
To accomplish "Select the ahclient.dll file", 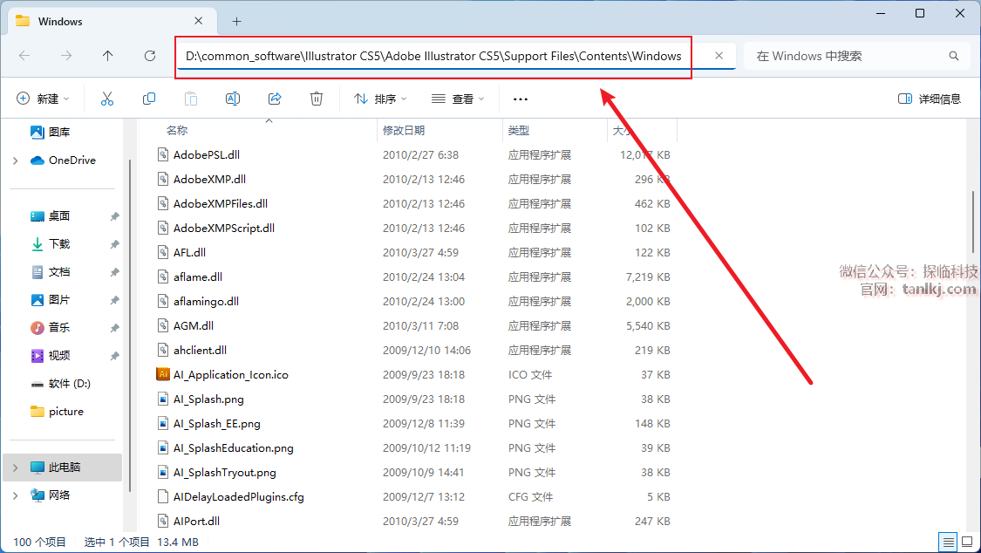I will (201, 350).
